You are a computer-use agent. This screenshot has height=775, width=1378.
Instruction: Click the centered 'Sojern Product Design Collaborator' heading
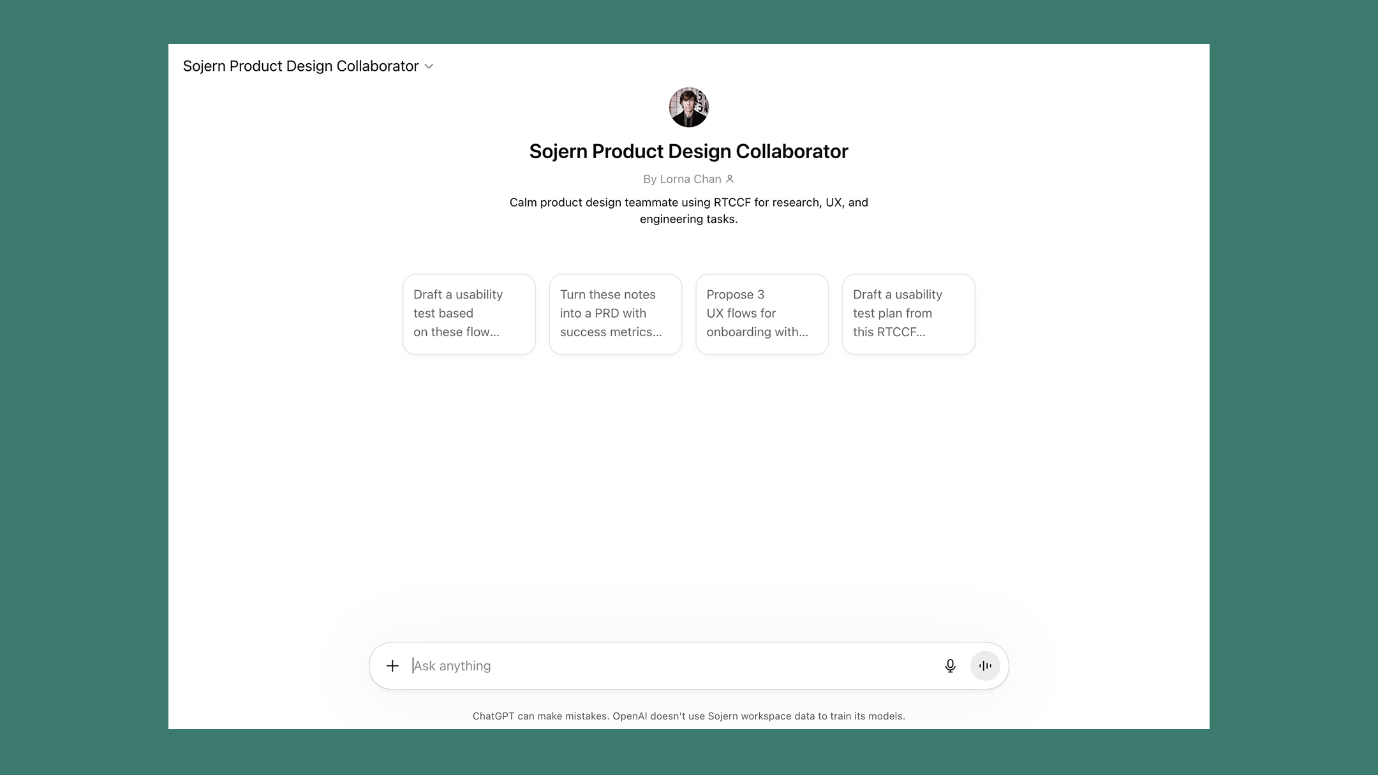(688, 151)
